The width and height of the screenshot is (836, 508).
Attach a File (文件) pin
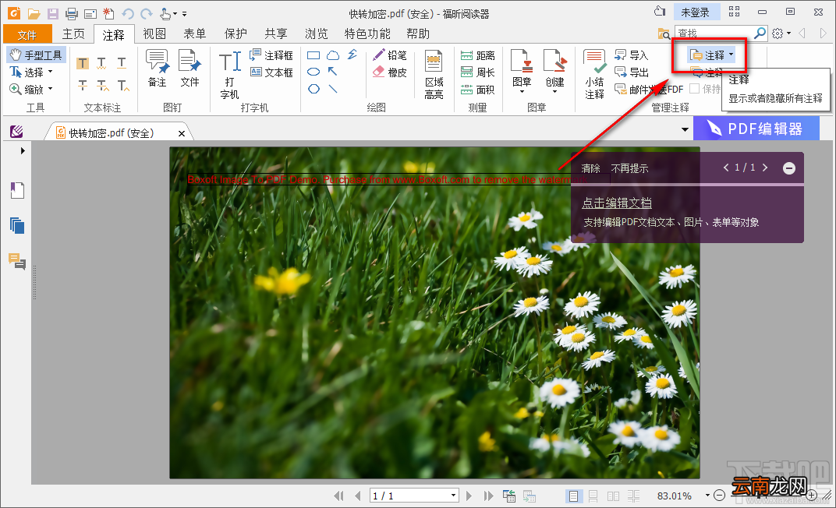190,69
